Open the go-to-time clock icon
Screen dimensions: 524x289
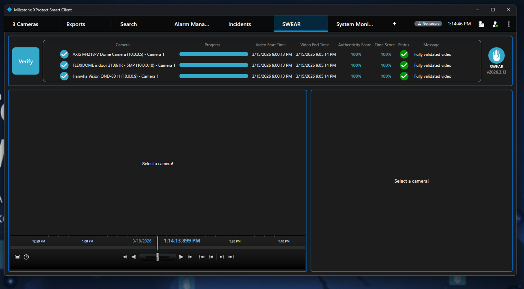pyautogui.click(x=26, y=257)
